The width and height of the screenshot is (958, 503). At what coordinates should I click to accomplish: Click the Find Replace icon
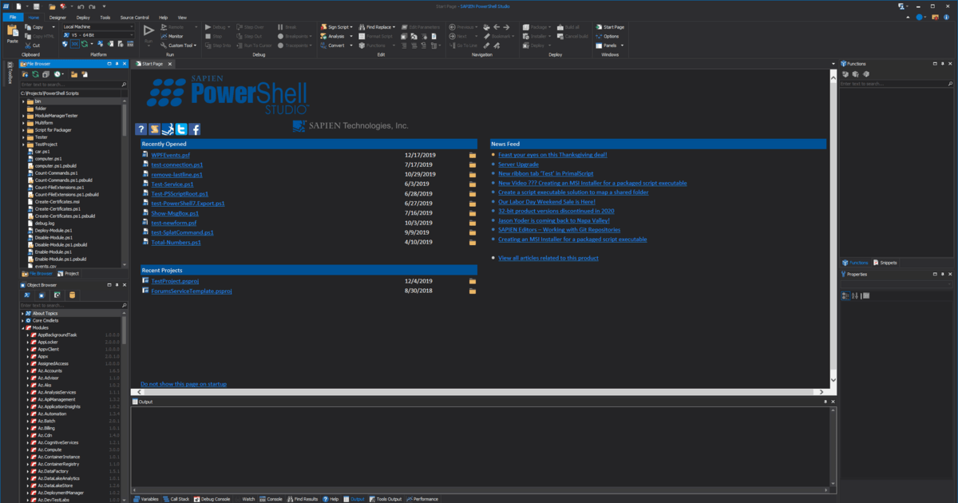pos(362,26)
